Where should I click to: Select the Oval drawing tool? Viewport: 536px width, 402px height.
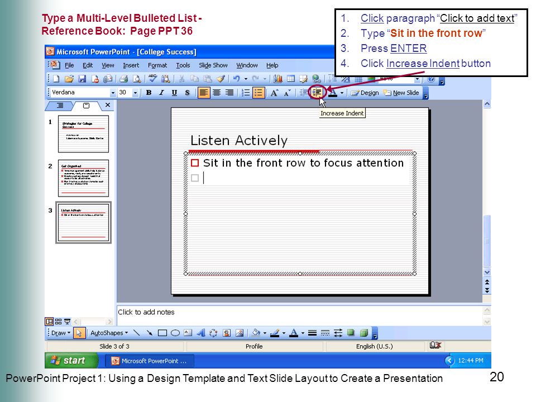(175, 333)
